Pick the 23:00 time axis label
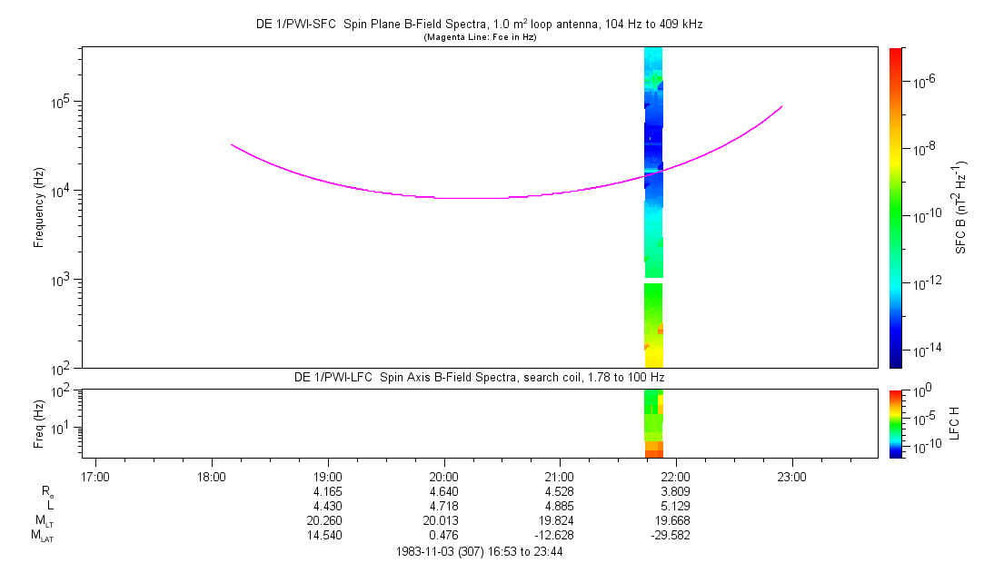This screenshot has height=563, width=984. pos(791,477)
